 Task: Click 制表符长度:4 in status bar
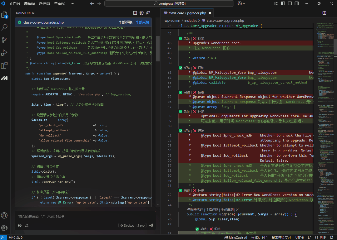tap(281, 238)
